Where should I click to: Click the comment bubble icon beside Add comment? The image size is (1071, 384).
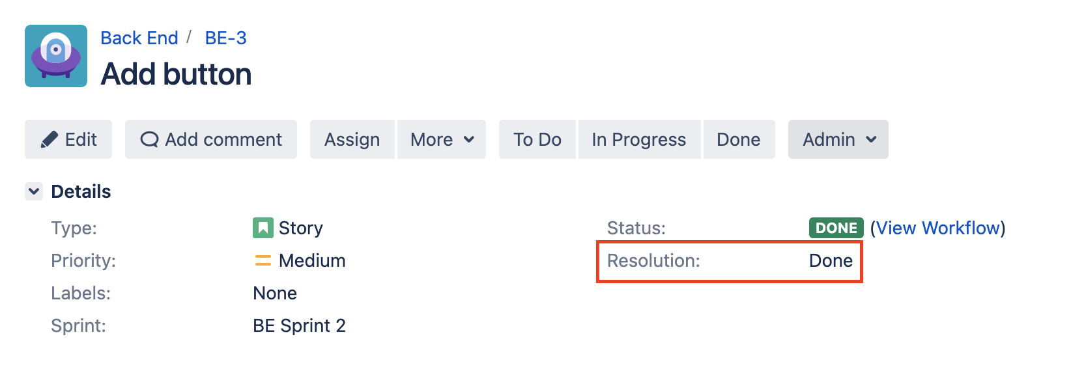(x=150, y=139)
